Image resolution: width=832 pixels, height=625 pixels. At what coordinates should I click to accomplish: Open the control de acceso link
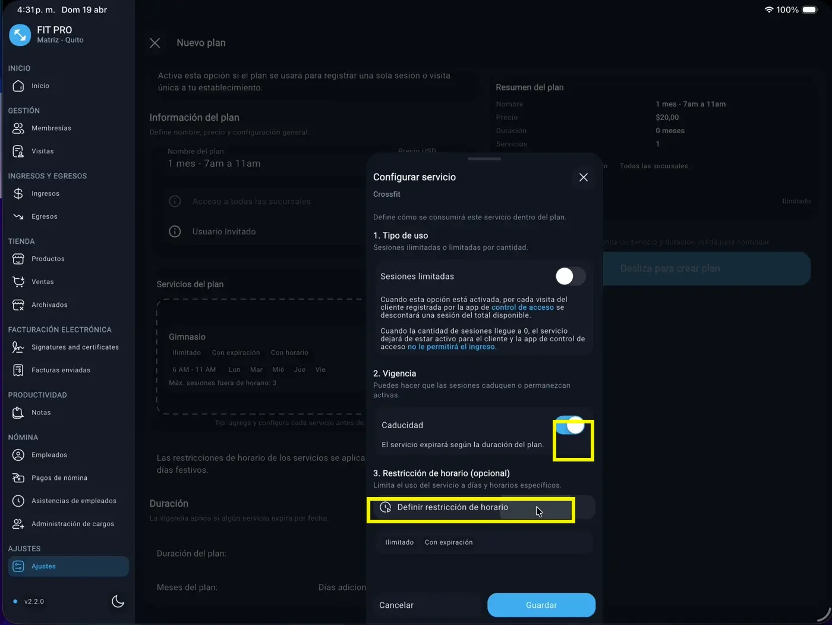click(522, 307)
